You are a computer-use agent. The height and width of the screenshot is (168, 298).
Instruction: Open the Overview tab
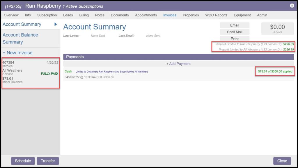coord(11,15)
